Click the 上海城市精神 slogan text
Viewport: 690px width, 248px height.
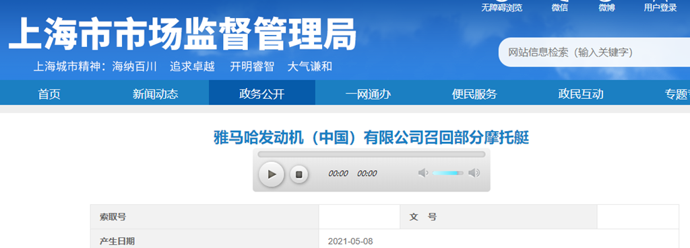183,67
